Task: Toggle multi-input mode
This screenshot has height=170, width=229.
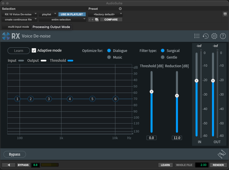Action: [16, 27]
